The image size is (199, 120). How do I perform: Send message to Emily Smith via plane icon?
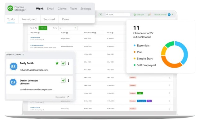[63, 63]
